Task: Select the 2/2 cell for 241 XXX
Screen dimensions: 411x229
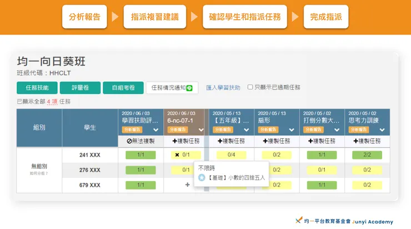Action: (367, 155)
